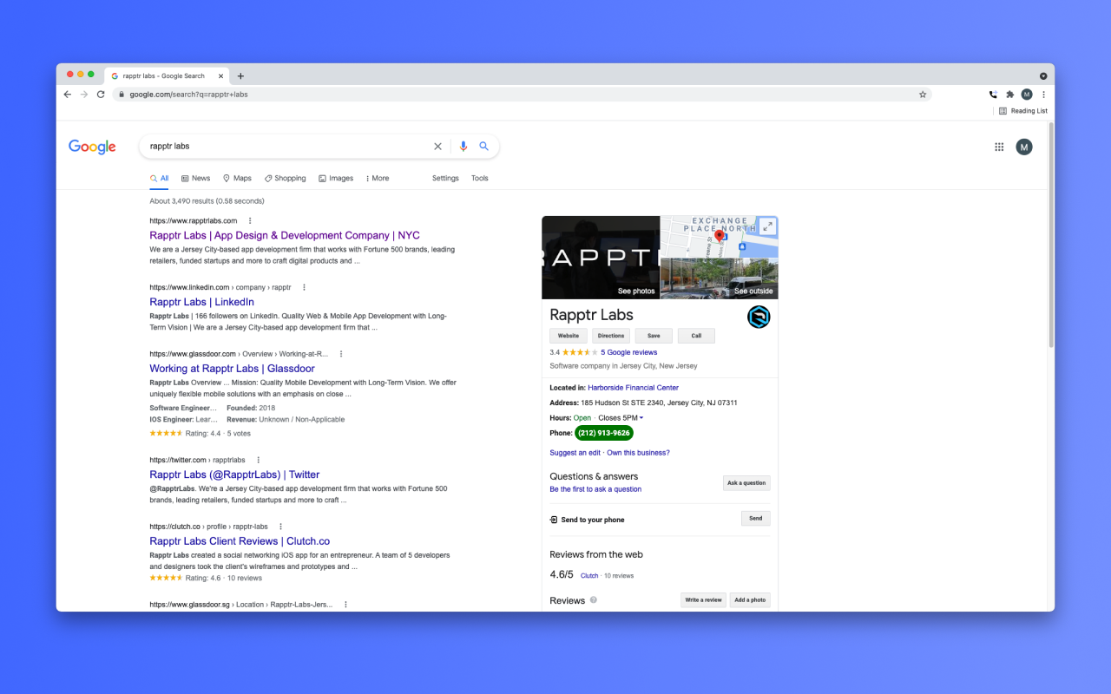Click the phone number (212) 913-9626
Image resolution: width=1111 pixels, height=694 pixels.
[604, 433]
